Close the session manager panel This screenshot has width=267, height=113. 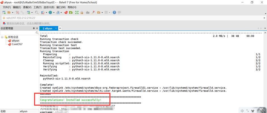click(x=37, y=29)
